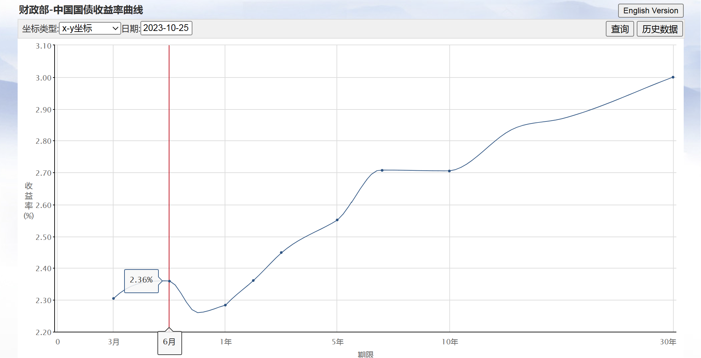This screenshot has width=701, height=358.
Task: Click the page title 财政部-中国国债收益率曲线
Action: pos(81,10)
